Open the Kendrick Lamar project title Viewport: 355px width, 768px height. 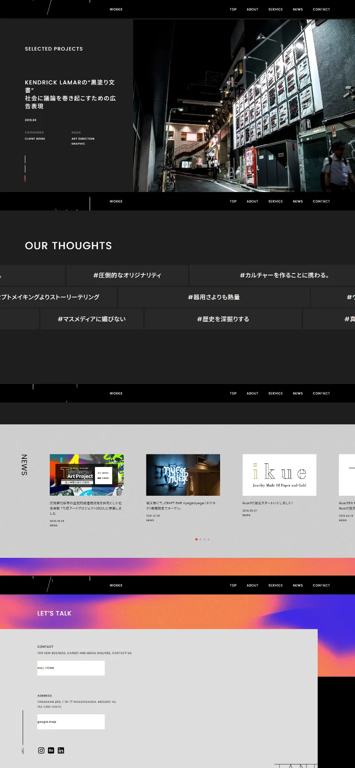(70, 94)
